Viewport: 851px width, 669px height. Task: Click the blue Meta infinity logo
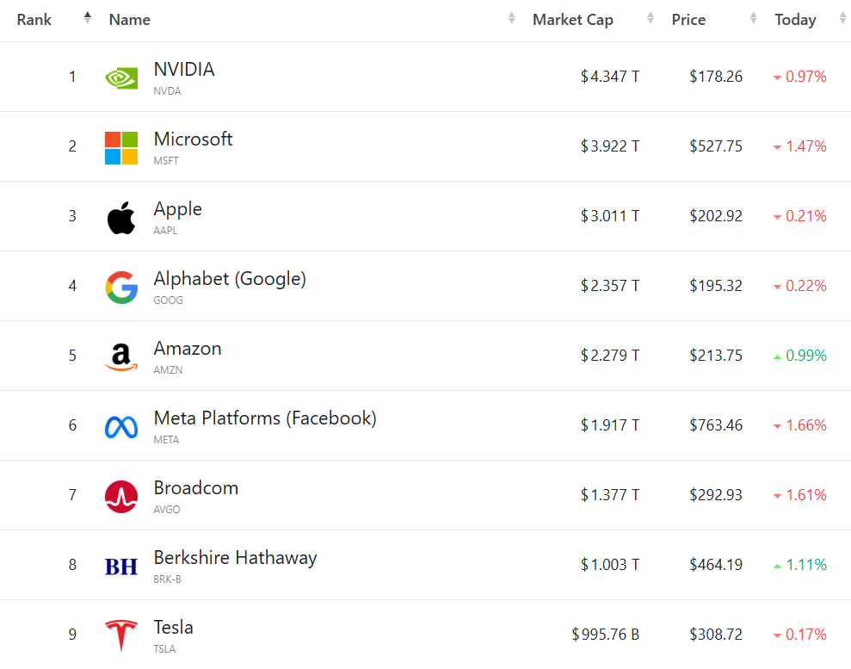click(x=121, y=426)
